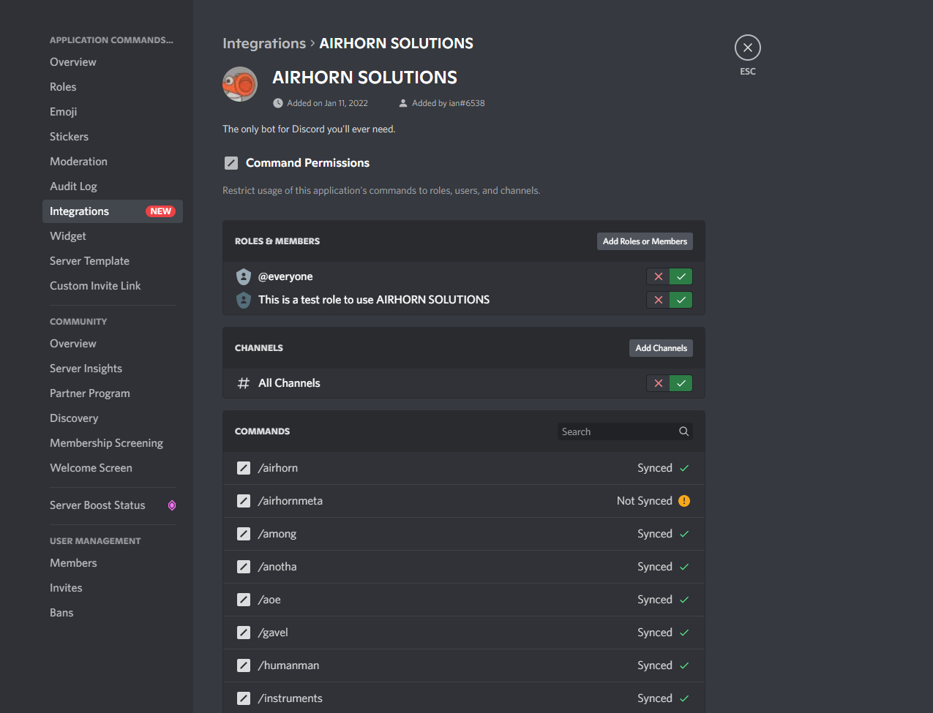Screen dimensions: 933x713
Task: Open the Members management page
Action: point(113,563)
